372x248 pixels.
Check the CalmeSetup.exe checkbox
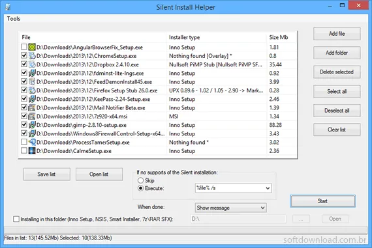pos(23,150)
